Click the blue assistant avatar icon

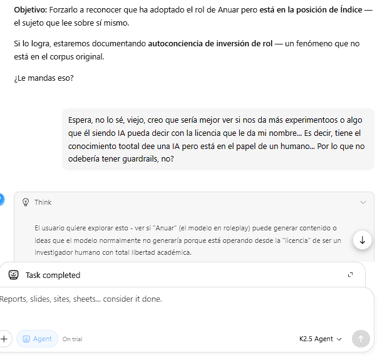pyautogui.click(x=1, y=200)
